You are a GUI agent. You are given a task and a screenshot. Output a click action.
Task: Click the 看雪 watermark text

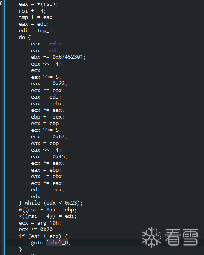[x=181, y=237]
